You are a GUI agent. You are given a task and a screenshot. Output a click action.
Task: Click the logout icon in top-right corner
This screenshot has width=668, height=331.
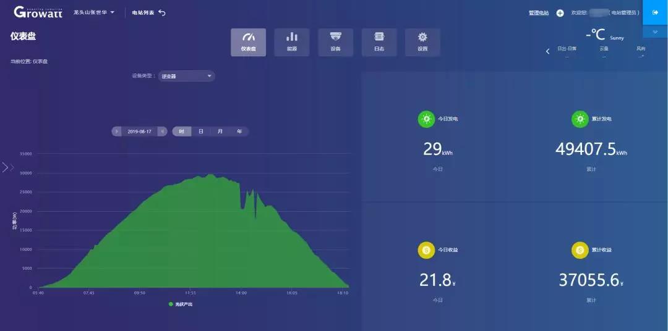655,12
